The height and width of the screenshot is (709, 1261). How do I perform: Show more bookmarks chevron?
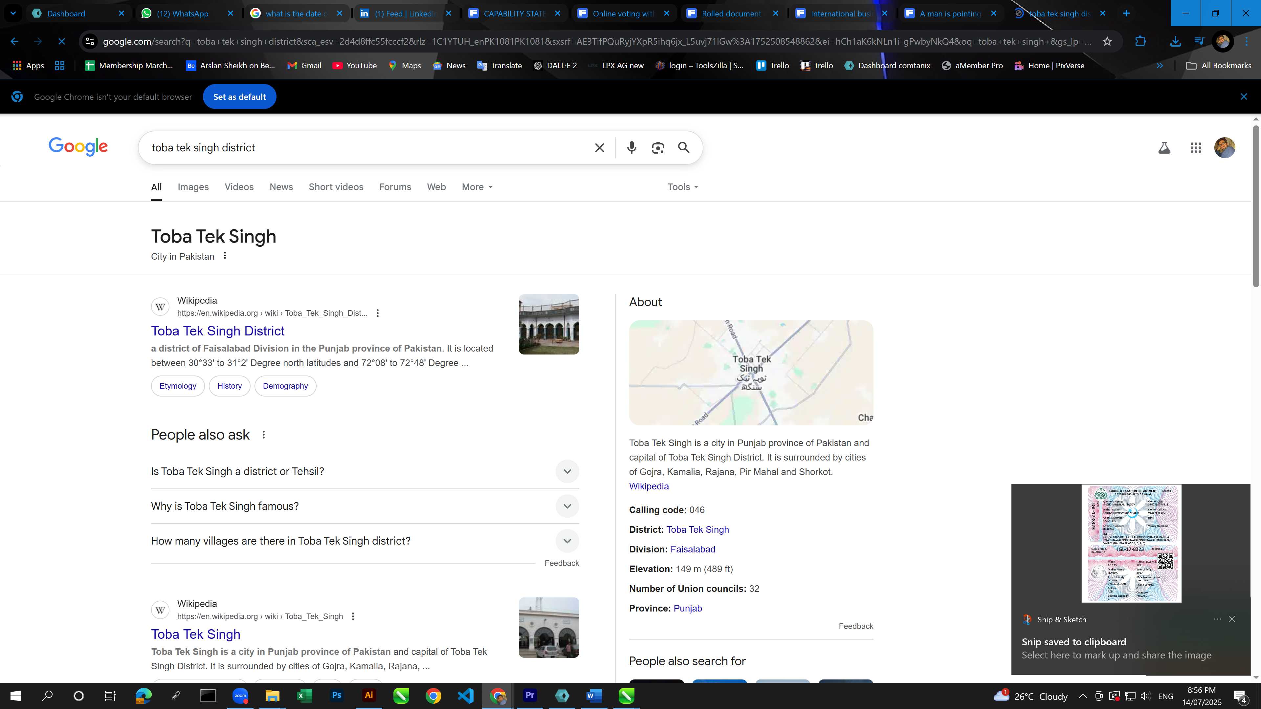click(x=1160, y=66)
